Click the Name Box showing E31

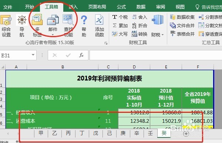pos(18,55)
